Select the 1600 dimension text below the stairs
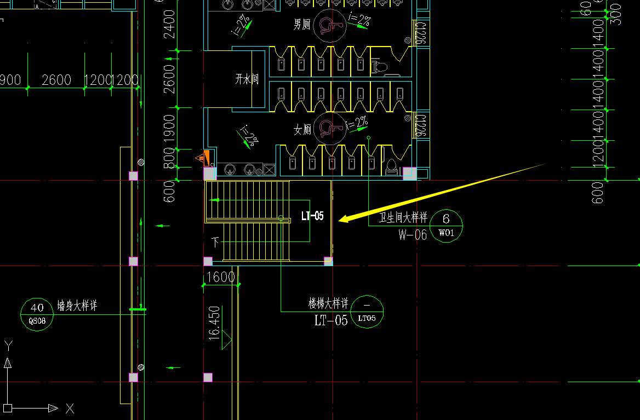This screenshot has height=420, width=640. [x=220, y=277]
